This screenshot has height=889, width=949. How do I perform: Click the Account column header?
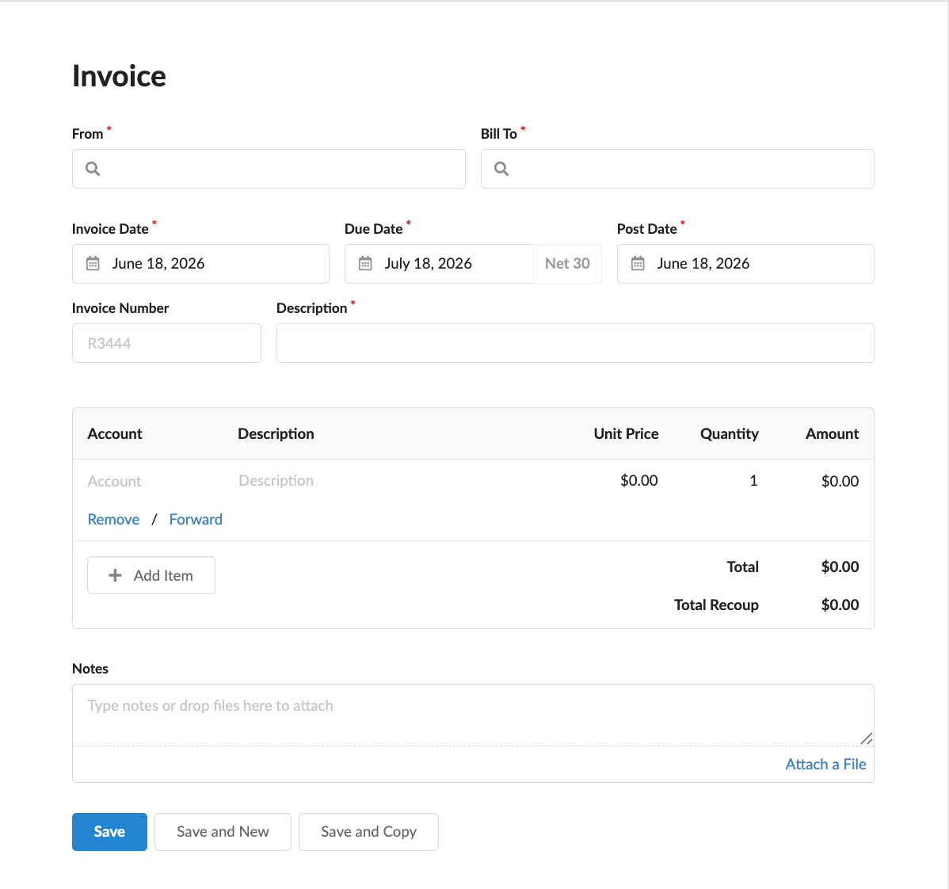click(x=115, y=434)
